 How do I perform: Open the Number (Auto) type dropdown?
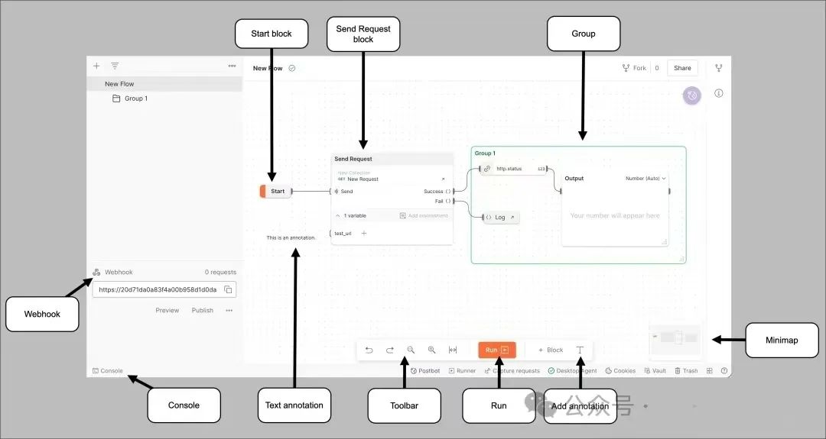coord(646,179)
